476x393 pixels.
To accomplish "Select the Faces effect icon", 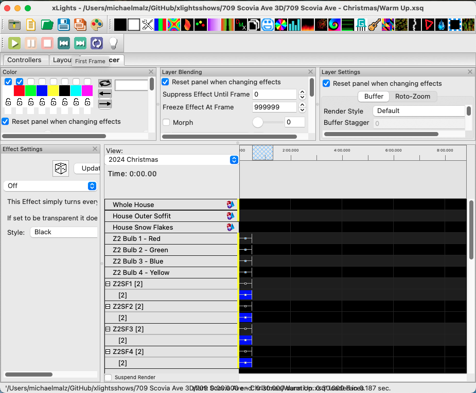I will 268,25.
